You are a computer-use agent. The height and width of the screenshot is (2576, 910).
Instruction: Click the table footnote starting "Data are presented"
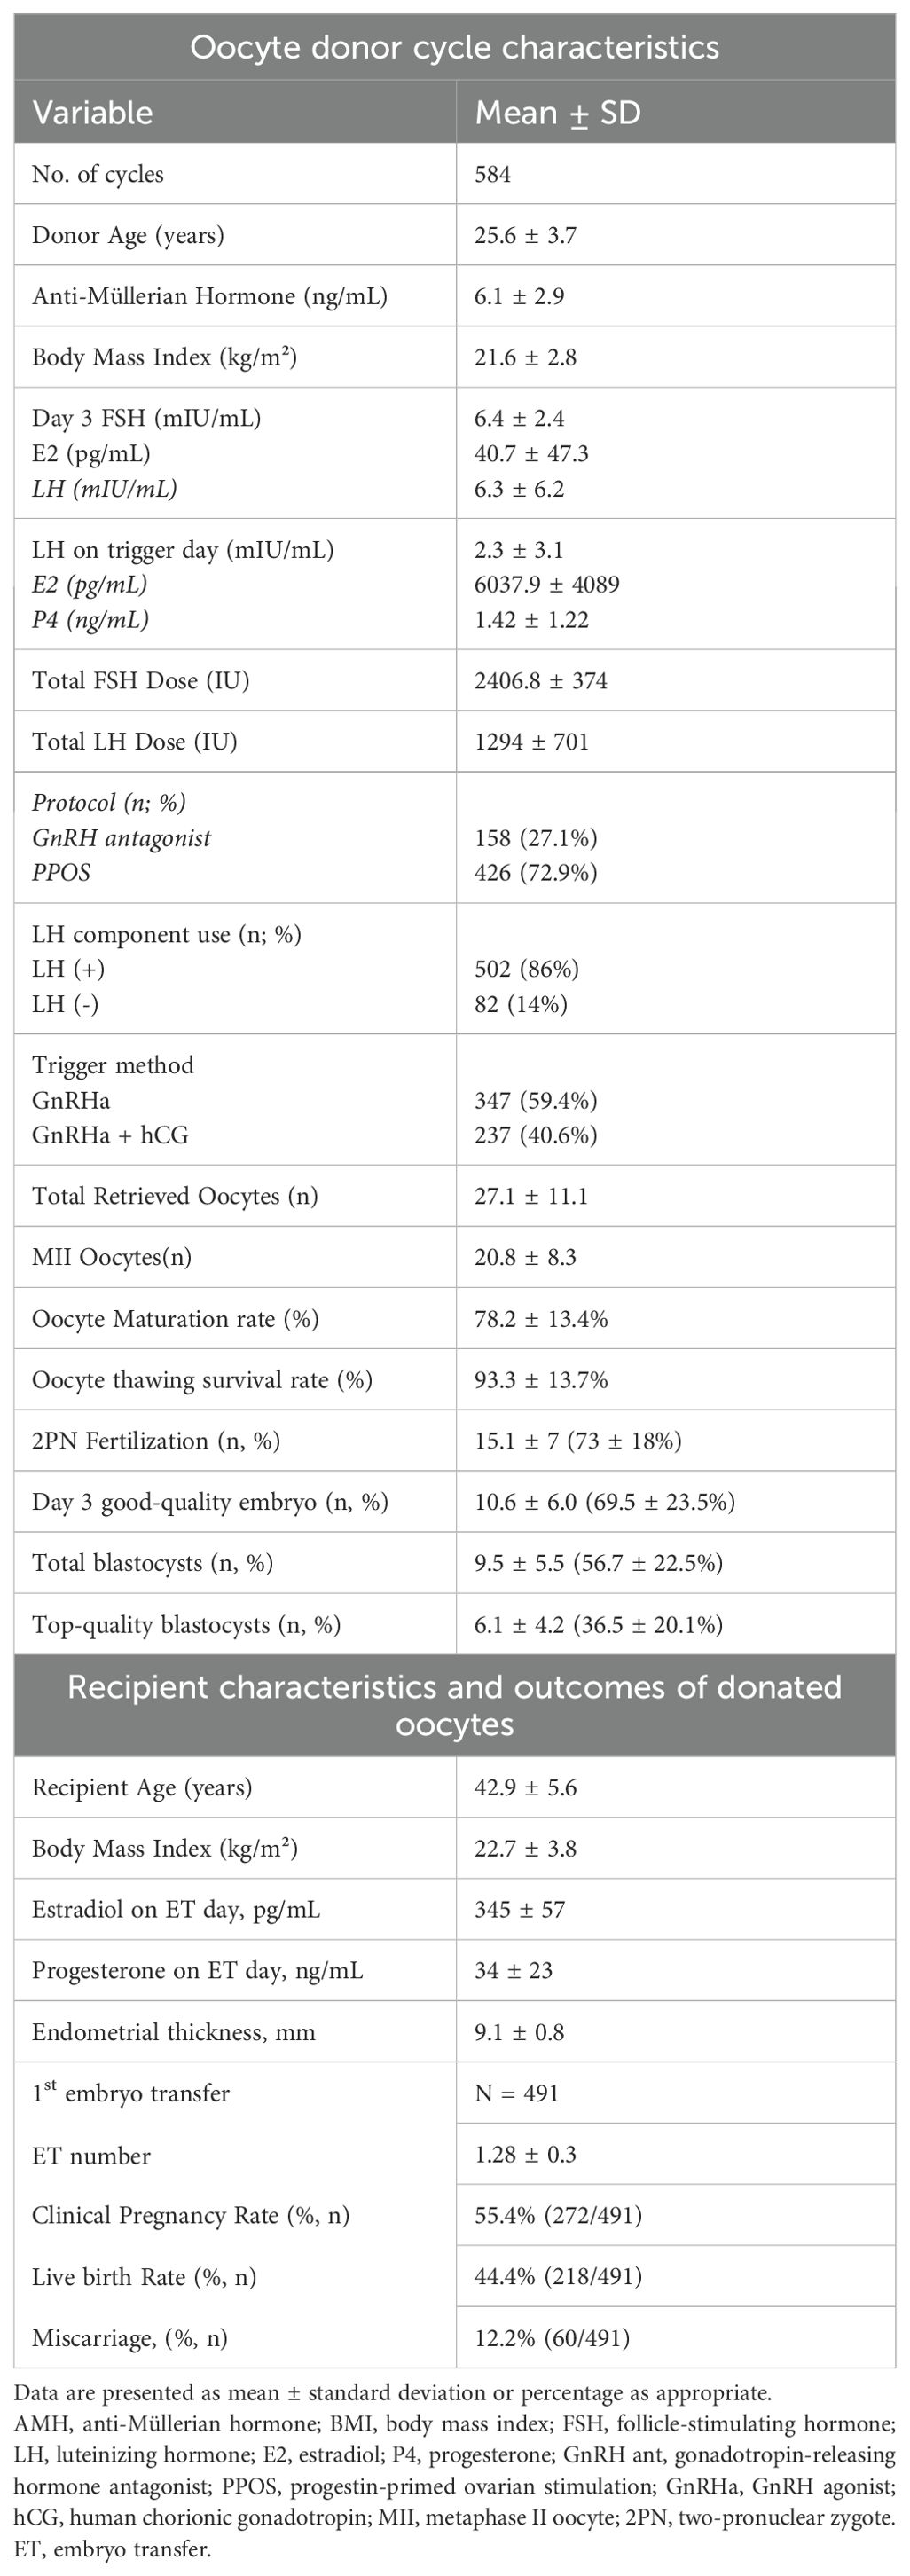click(392, 2393)
